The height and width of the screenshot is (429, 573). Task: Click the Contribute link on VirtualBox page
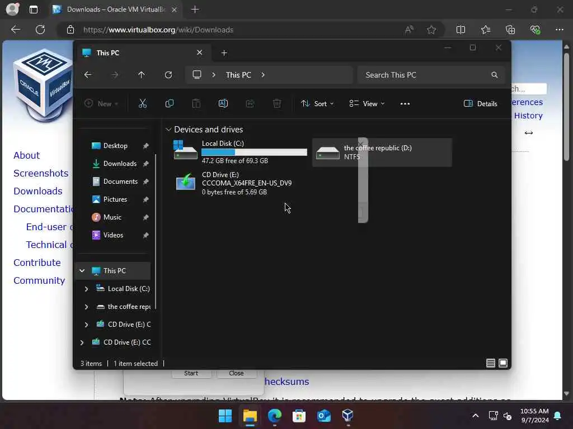(37, 263)
